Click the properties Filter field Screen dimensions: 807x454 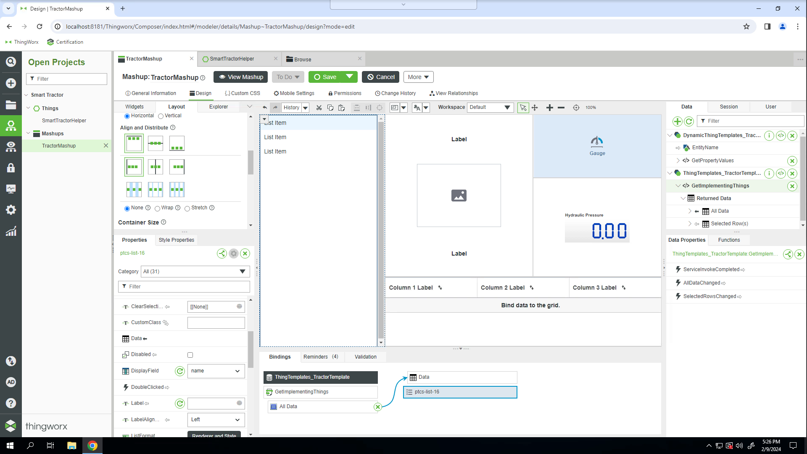184,287
